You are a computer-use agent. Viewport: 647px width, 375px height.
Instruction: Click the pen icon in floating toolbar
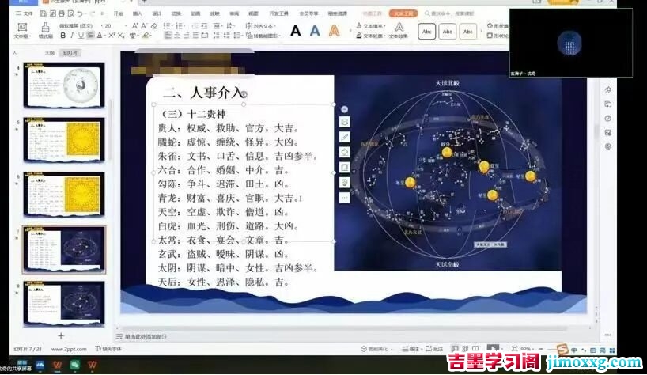tap(345, 137)
